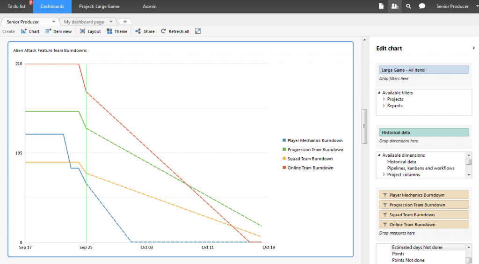Select Large Game - All items filter
479x264 pixels.
tap(424, 70)
